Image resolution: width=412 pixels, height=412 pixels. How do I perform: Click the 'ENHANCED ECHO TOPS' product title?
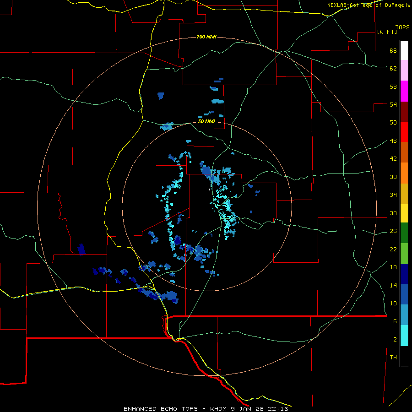click(161, 409)
